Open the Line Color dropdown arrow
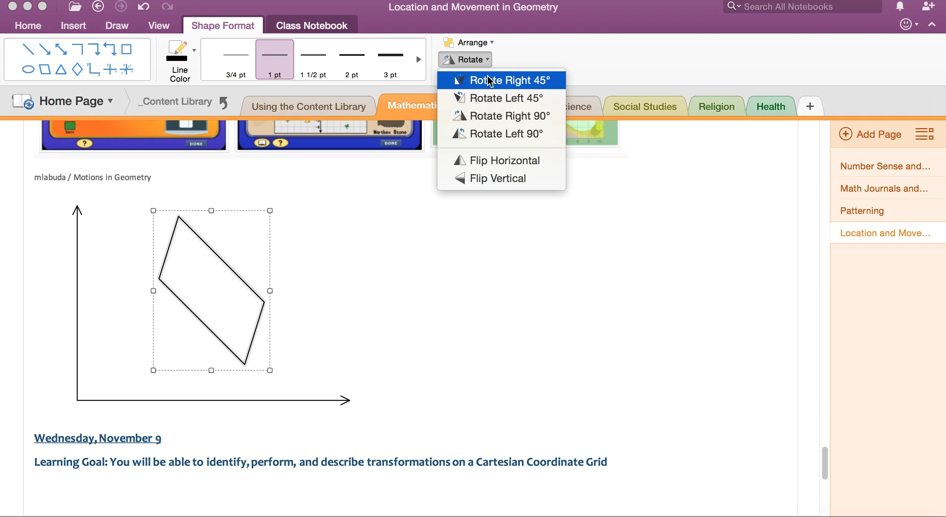 (x=193, y=49)
